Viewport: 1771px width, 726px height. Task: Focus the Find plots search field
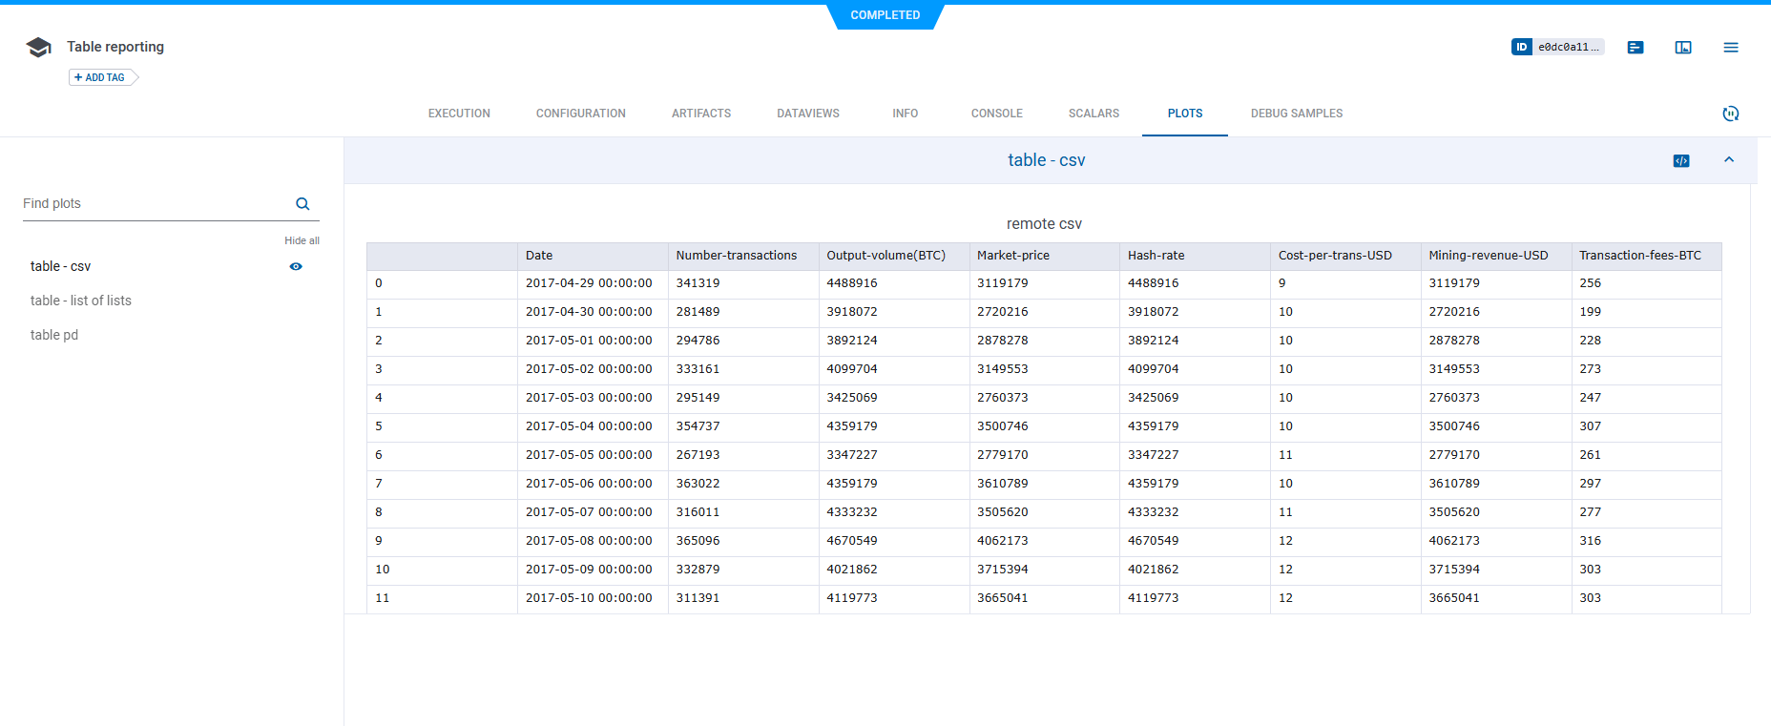153,203
